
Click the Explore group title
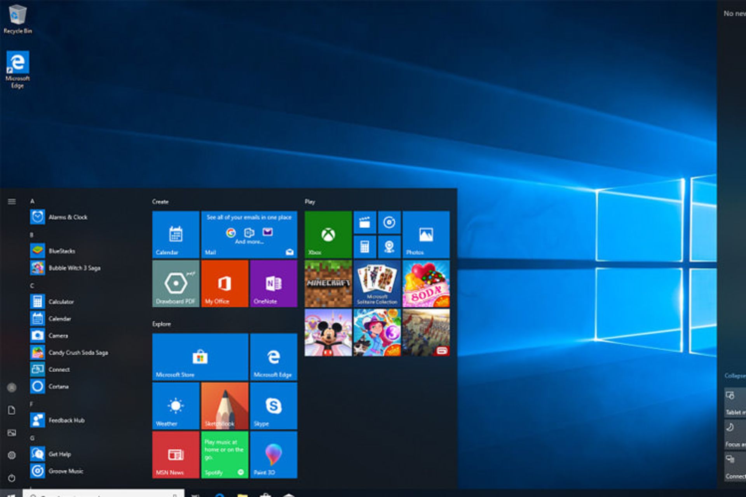pyautogui.click(x=162, y=324)
